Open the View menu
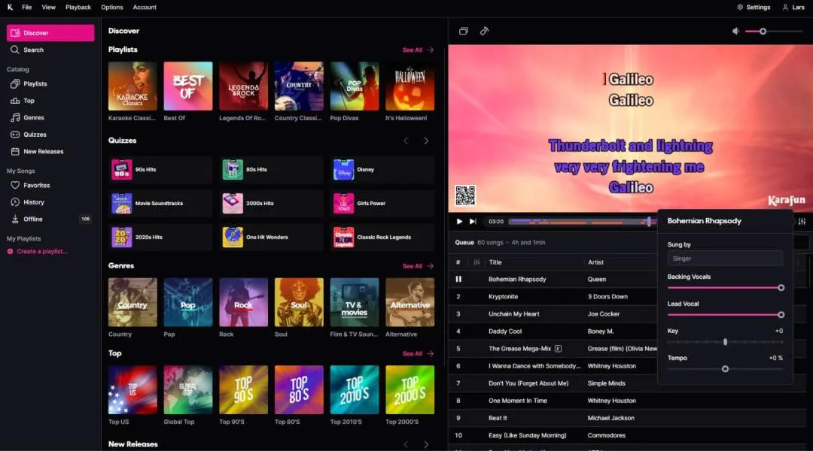Viewport: 813px width, 451px height. coord(48,8)
